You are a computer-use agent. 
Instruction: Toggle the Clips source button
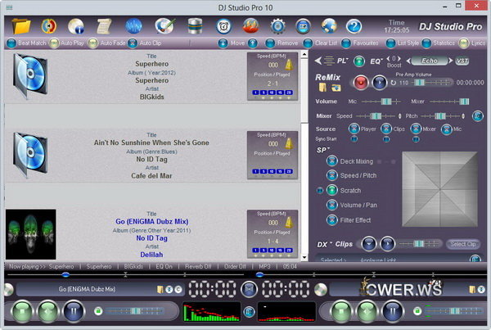[x=386, y=129]
